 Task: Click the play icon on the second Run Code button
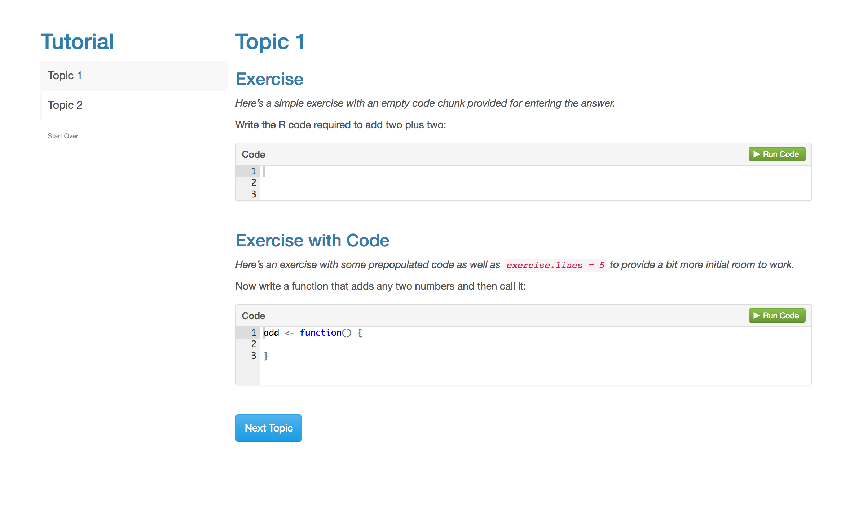pyautogui.click(x=757, y=316)
